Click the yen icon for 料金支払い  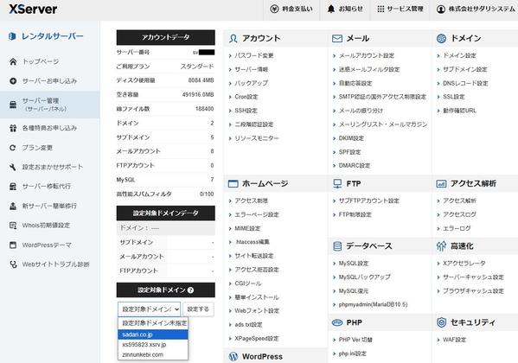pos(274,9)
